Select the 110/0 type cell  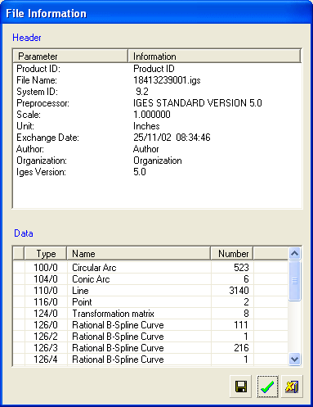coord(46,291)
